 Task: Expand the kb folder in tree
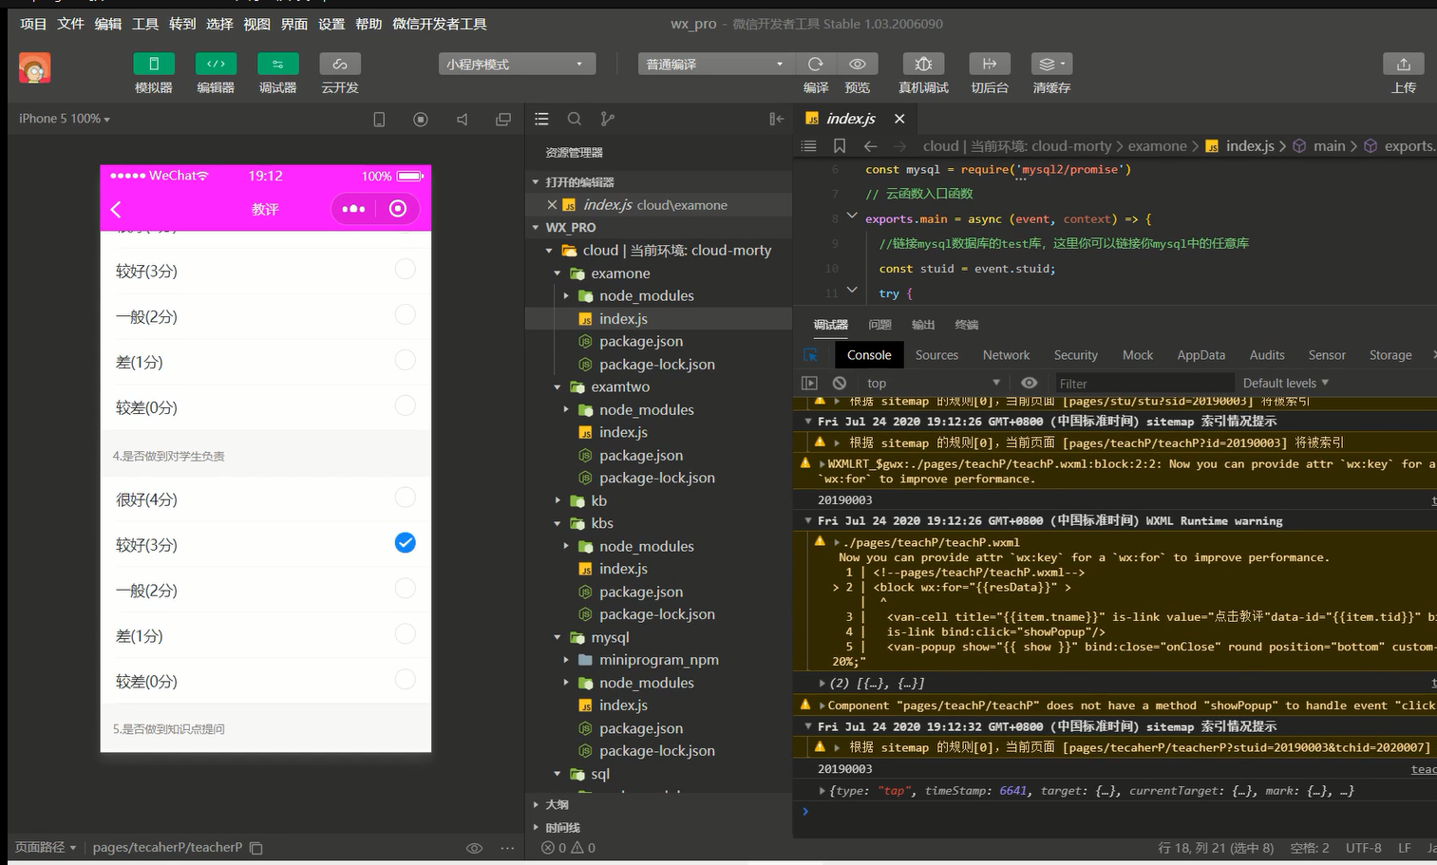tap(598, 500)
